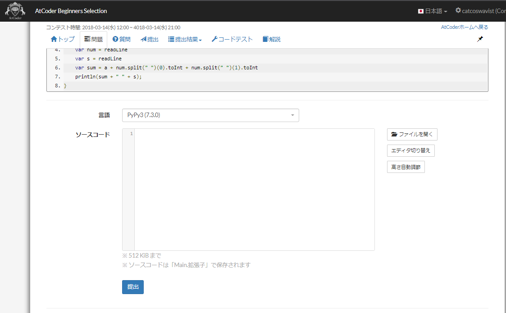Expand the 提出結果 dropdown tab
The width and height of the screenshot is (506, 313).
click(185, 39)
